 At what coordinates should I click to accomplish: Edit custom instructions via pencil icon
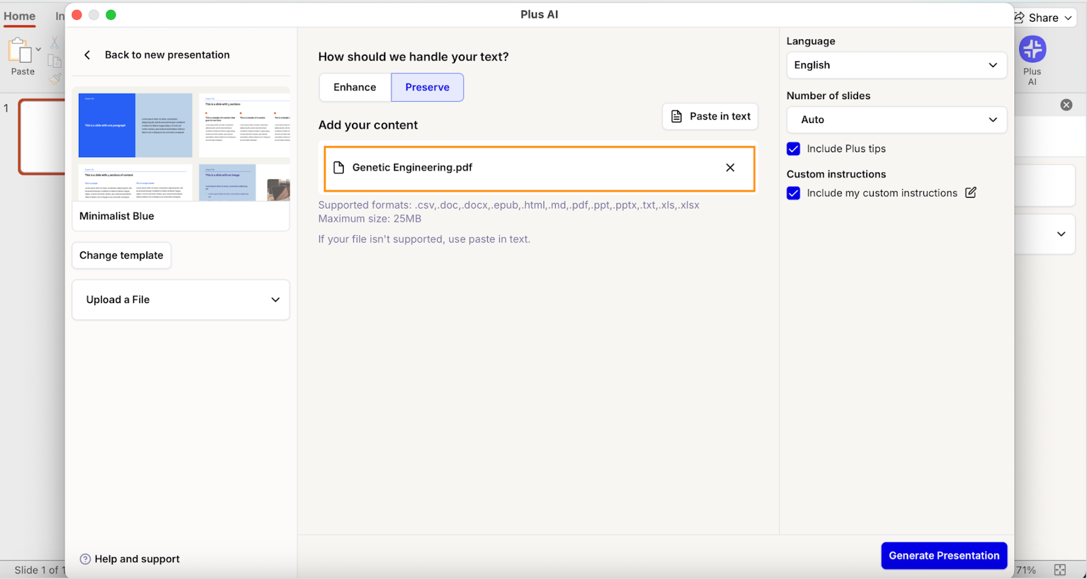coord(970,193)
